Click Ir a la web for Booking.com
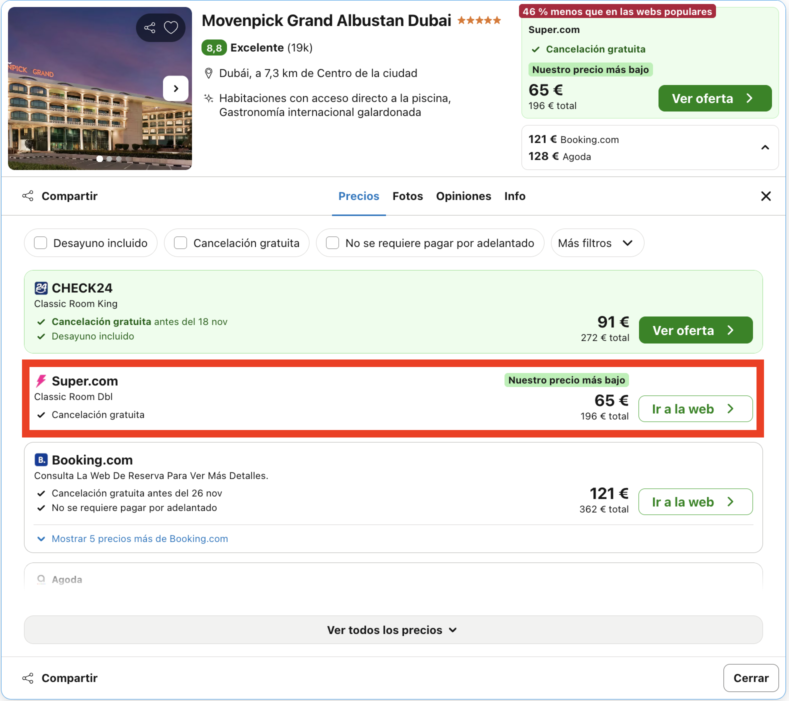 [x=695, y=502]
